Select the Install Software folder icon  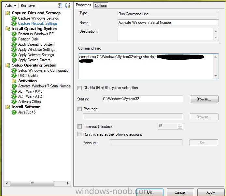[8, 107]
